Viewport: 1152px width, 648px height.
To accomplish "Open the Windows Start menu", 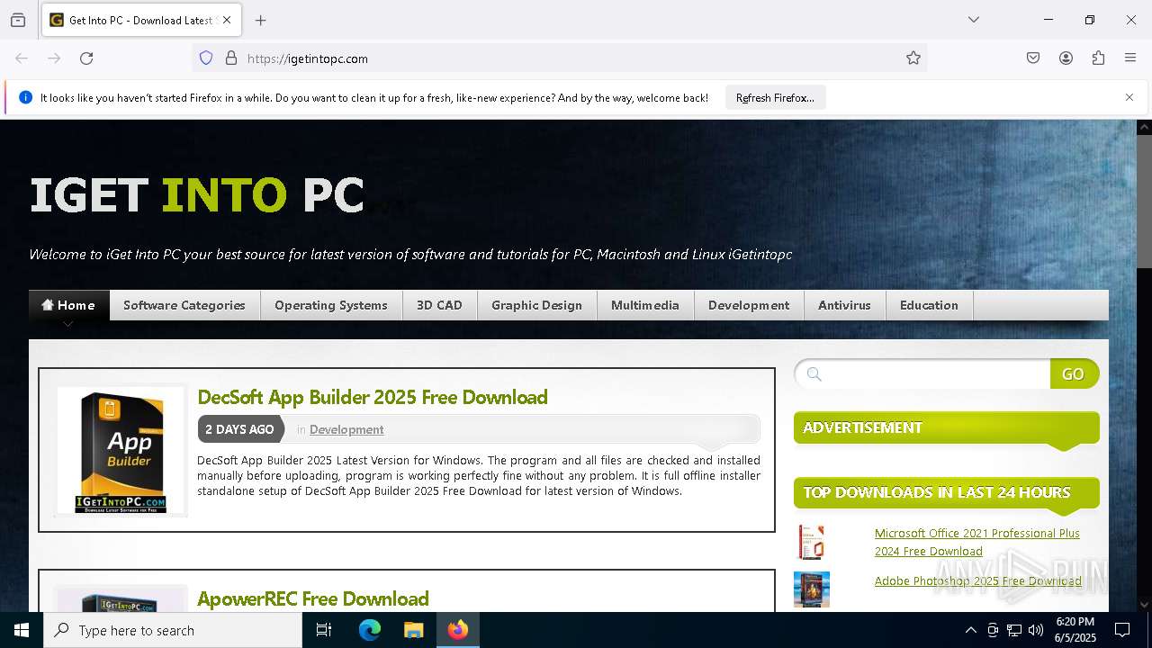I will click(22, 630).
